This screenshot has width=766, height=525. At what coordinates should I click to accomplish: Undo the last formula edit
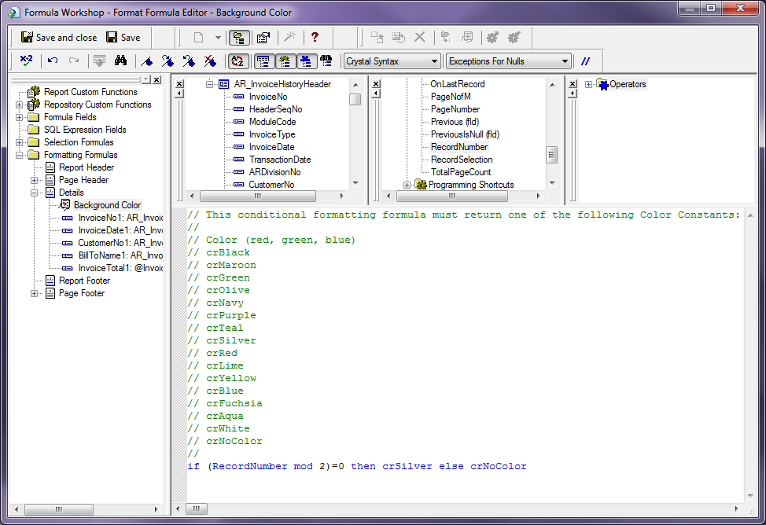coord(52,61)
